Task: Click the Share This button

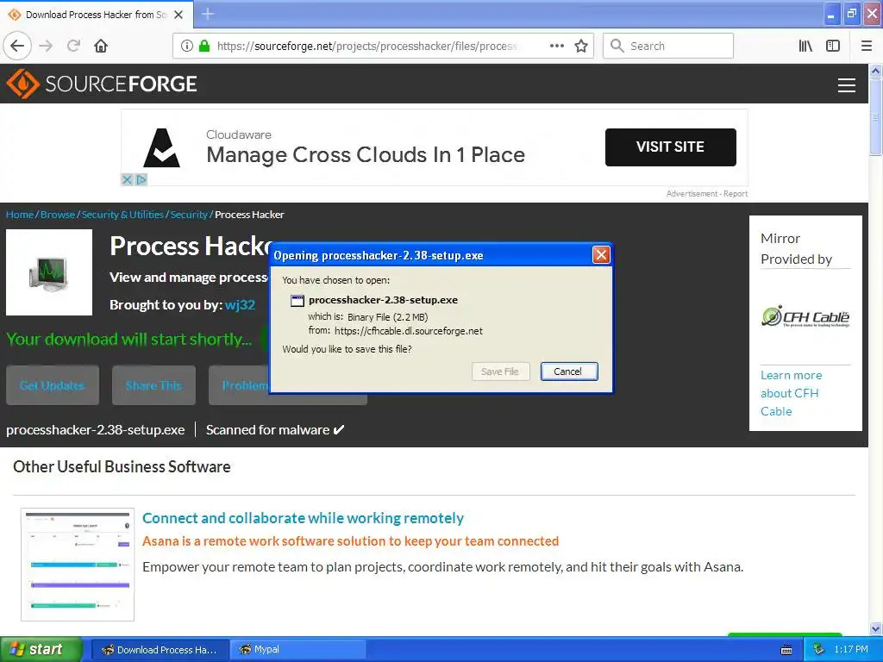Action: tap(153, 385)
